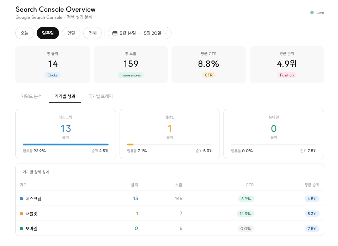
Task: Select the 일주일 period filter
Action: pyautogui.click(x=48, y=33)
